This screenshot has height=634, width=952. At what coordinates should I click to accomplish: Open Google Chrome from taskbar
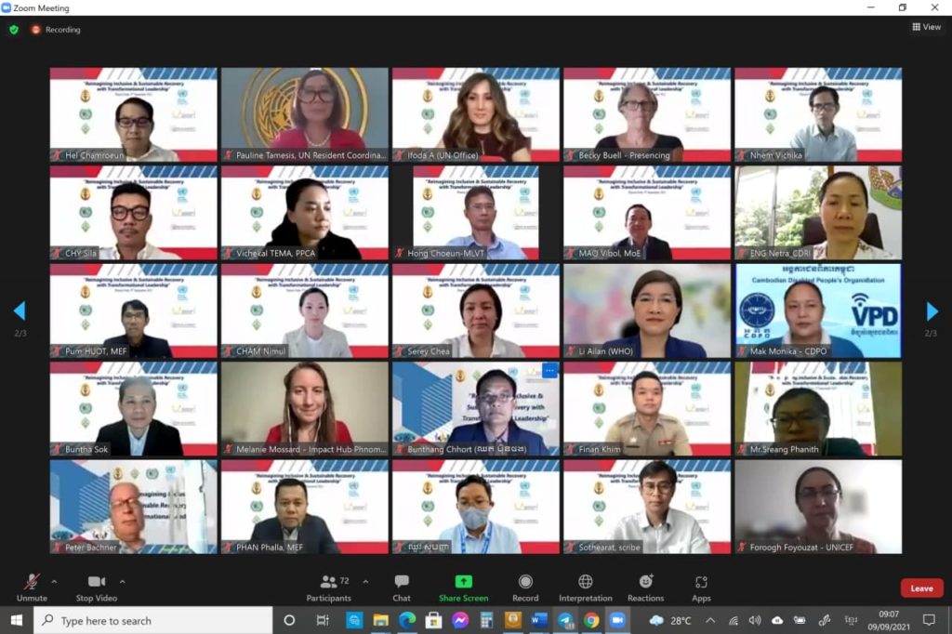(591, 620)
